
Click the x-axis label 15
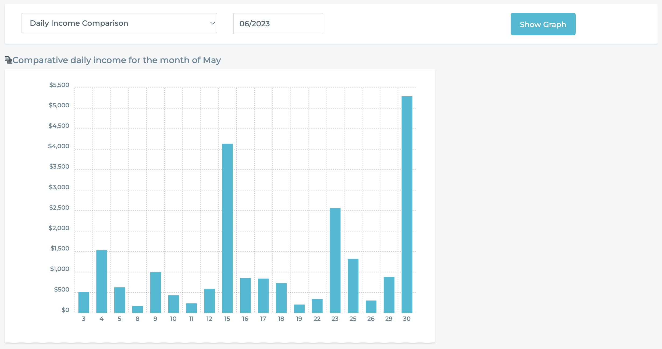click(x=227, y=319)
